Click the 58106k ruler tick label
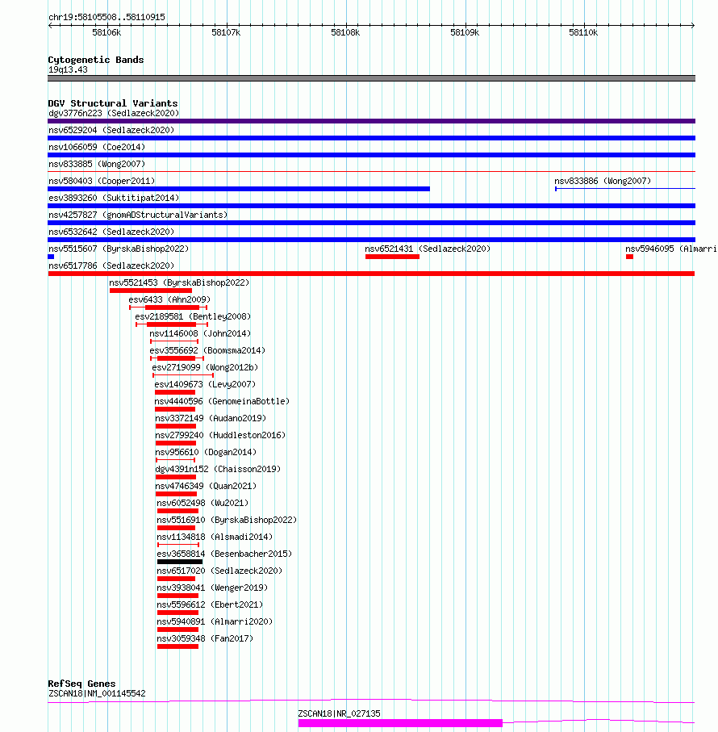This screenshot has height=732, width=718. pos(106,32)
